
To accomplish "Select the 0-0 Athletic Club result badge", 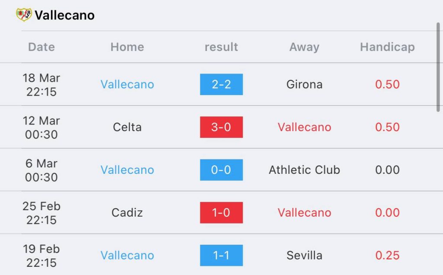I will click(x=221, y=169).
